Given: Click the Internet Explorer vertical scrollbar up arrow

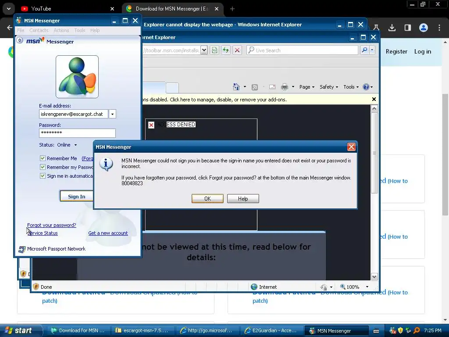Looking at the screenshot, I should pos(374,109).
